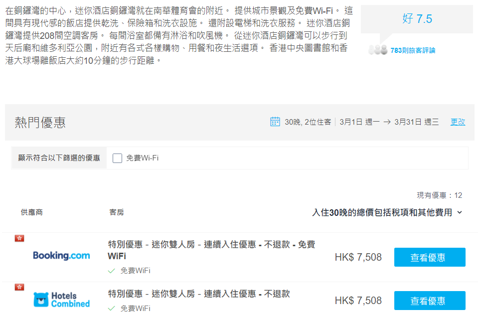
Task: Click the Hong Kong flag icon above Booking.com
Action: [x=19, y=238]
